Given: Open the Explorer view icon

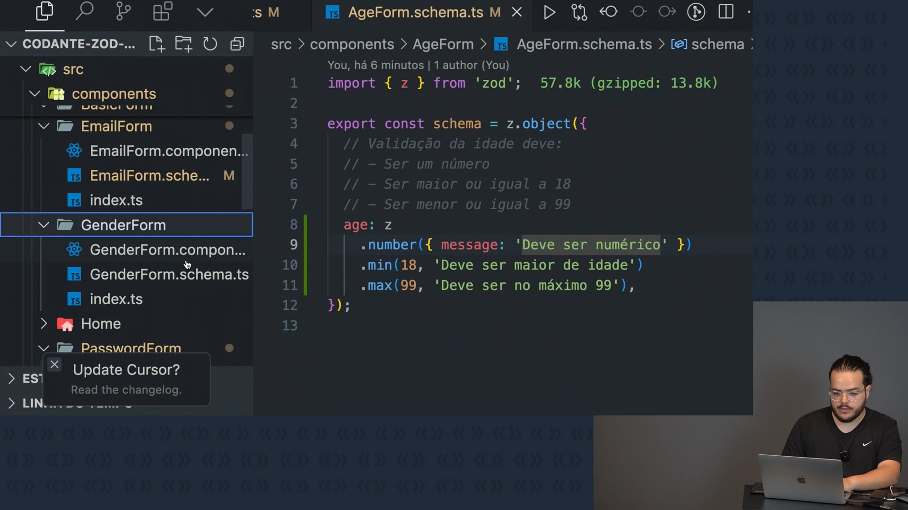Looking at the screenshot, I should click(x=44, y=12).
